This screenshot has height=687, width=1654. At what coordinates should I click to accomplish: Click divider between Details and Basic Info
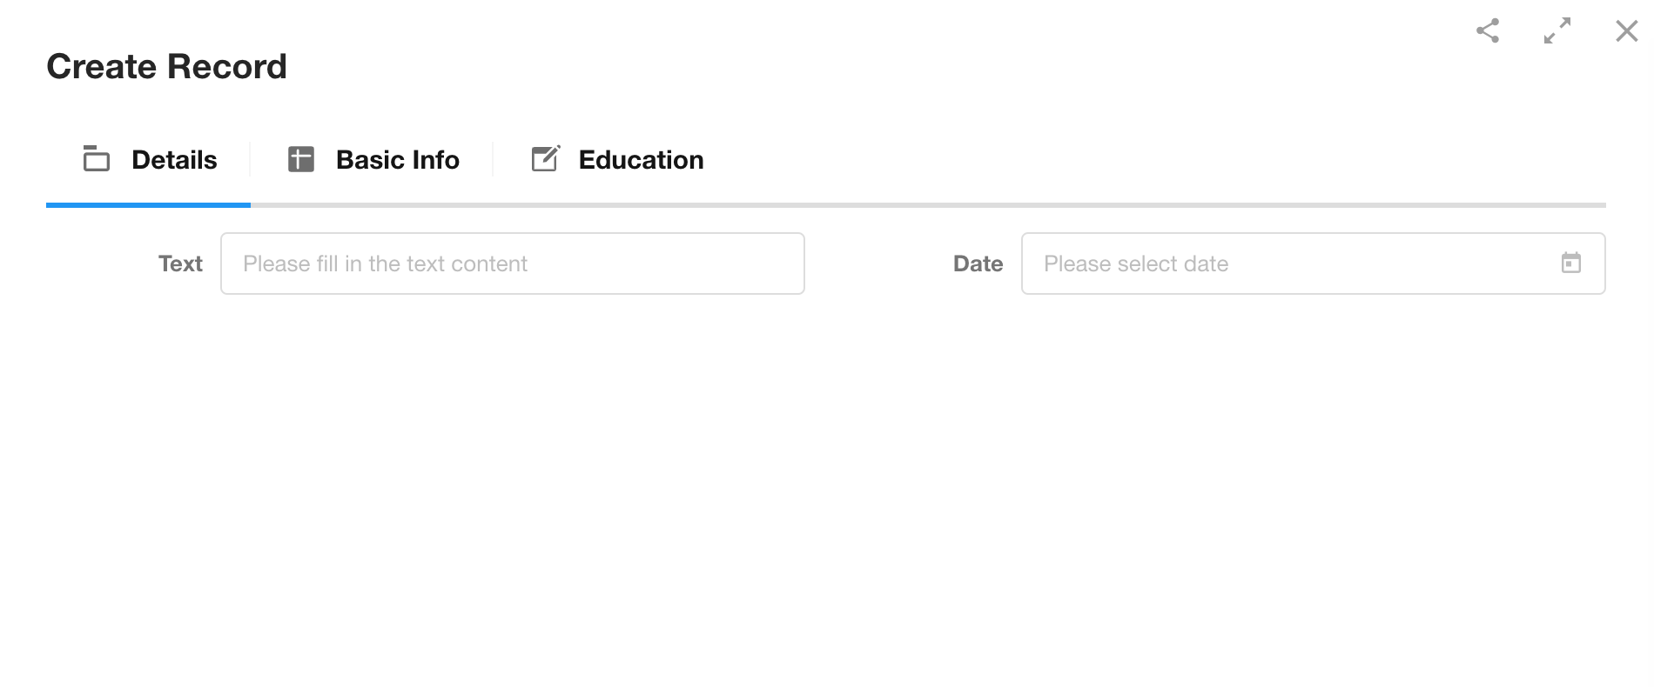(x=251, y=160)
